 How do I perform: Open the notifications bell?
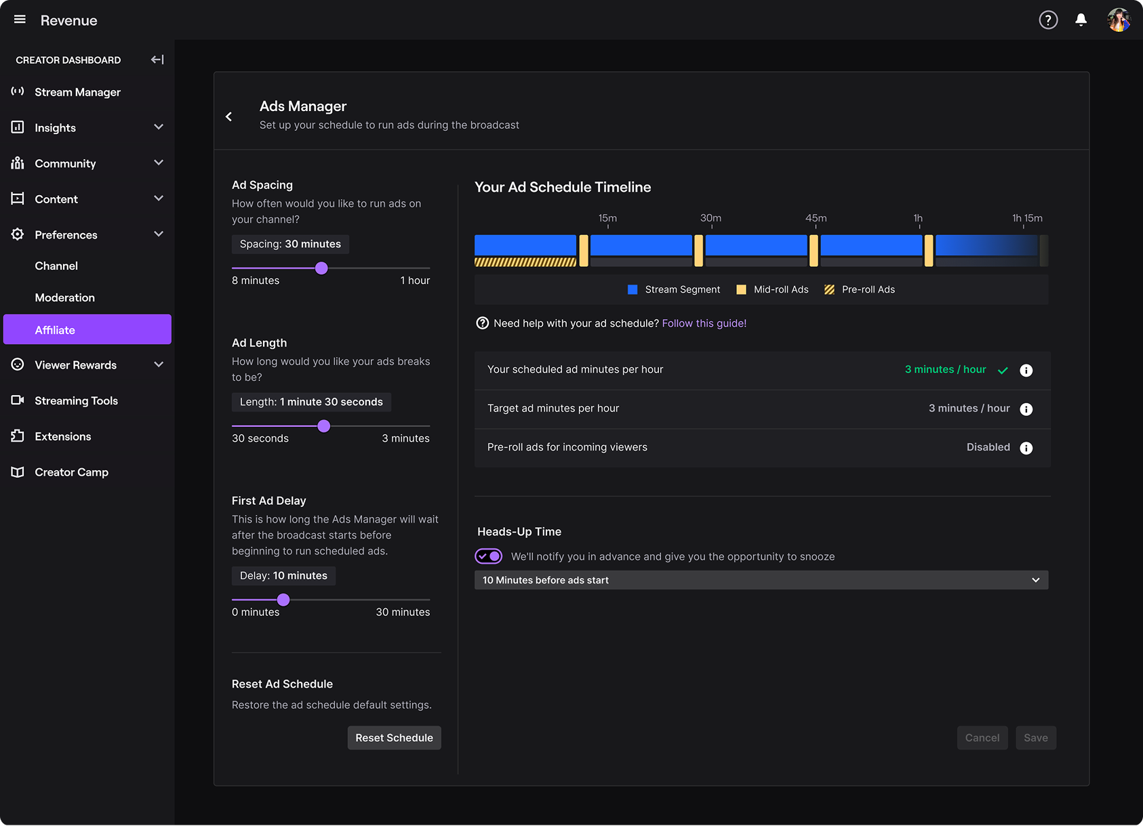click(1081, 20)
